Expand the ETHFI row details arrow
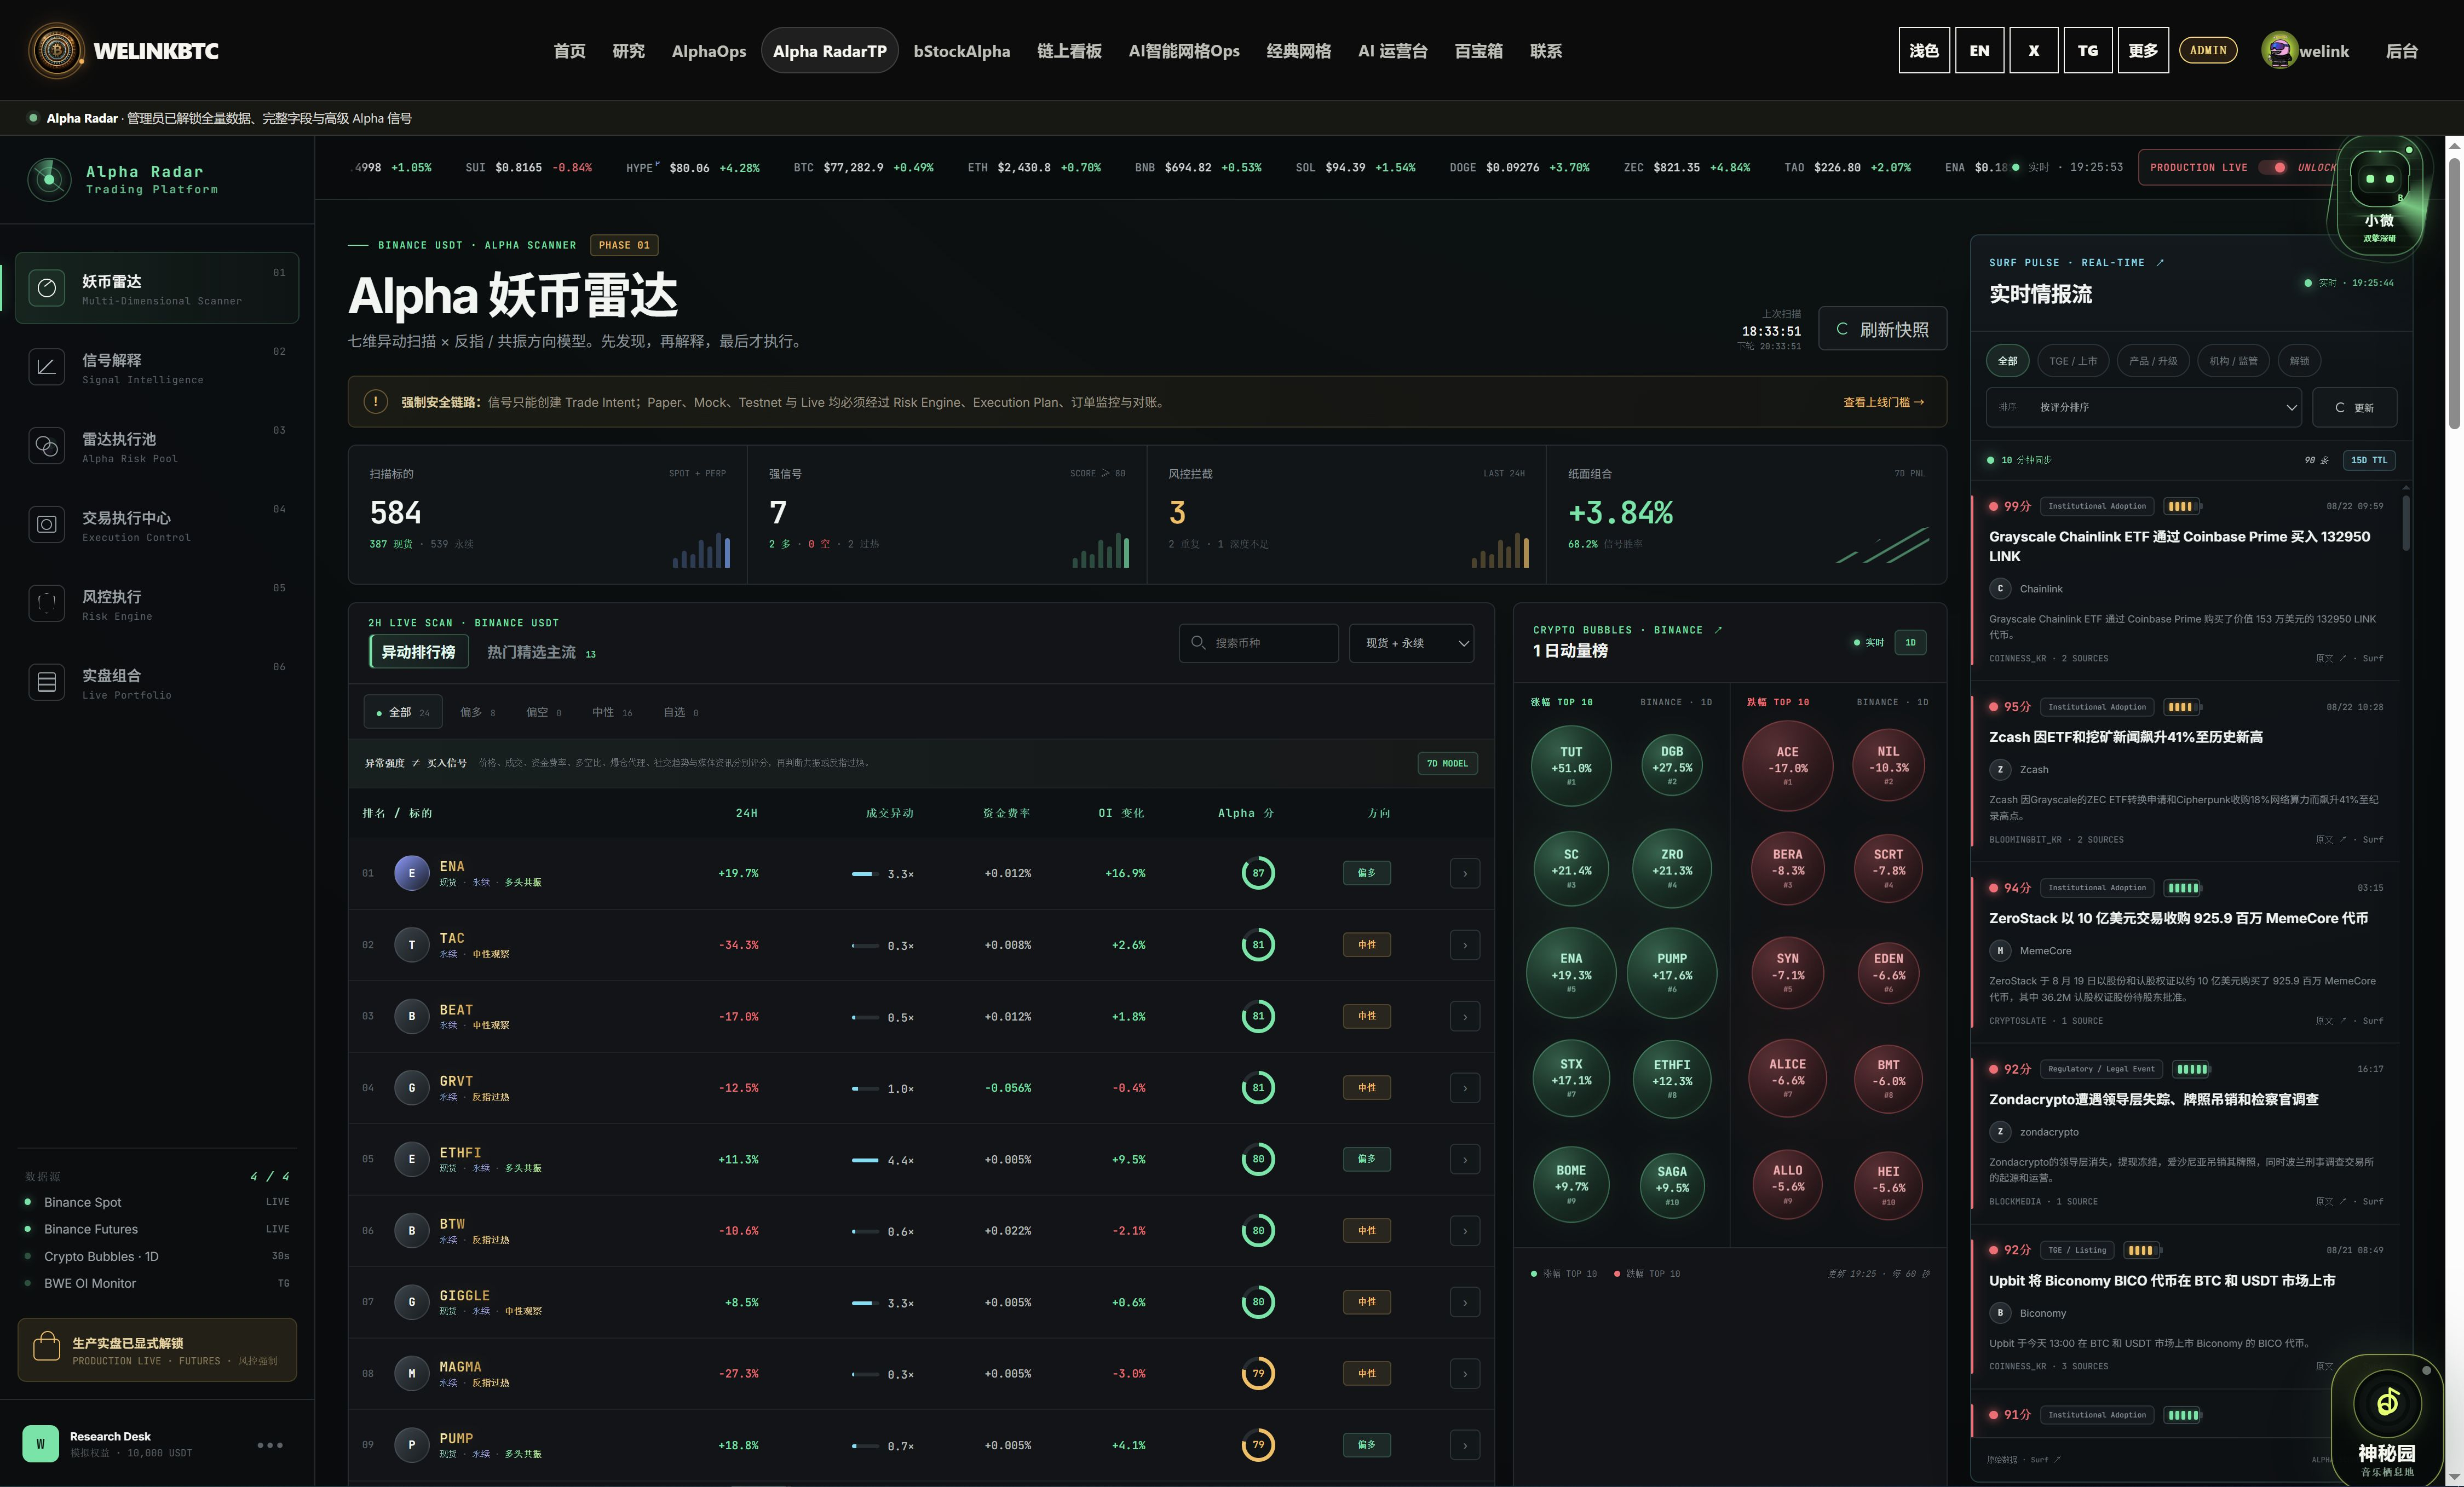The width and height of the screenshot is (2464, 1487). tap(1465, 1159)
